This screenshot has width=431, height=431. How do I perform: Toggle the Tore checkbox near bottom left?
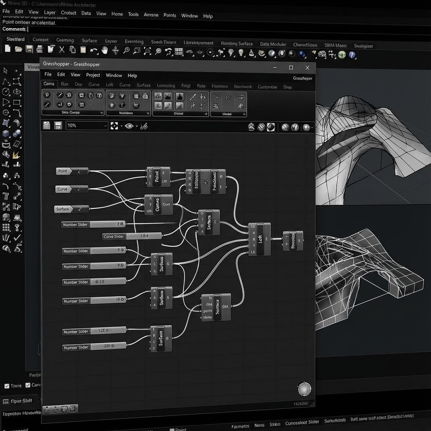click(x=7, y=386)
